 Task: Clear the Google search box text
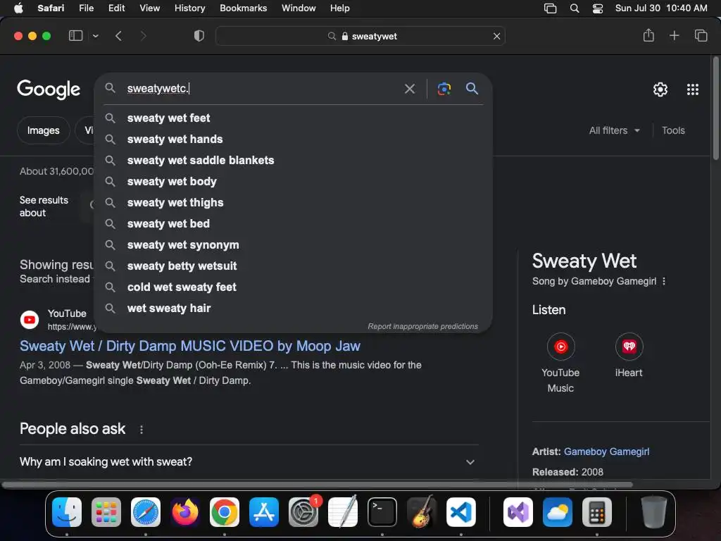tap(409, 88)
